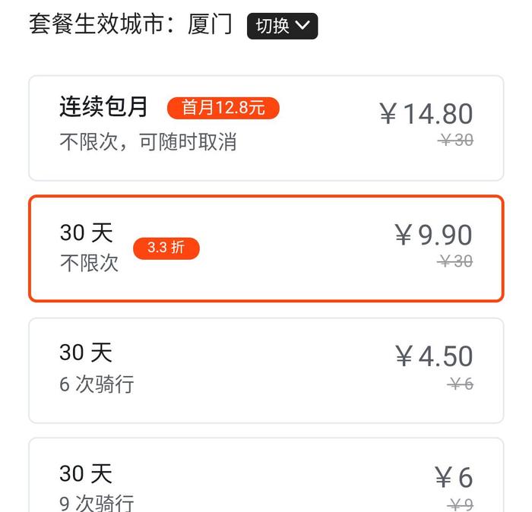The image size is (532, 512).
Task: Tap the struck-through ¥30 under ¥14.80
Action: coord(455,140)
